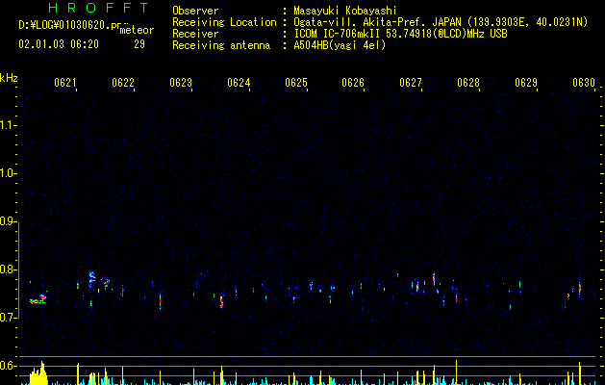Click the wide yellow amplitude burst before 0621
Viewport: 605px width, 385px height.
tap(38, 375)
